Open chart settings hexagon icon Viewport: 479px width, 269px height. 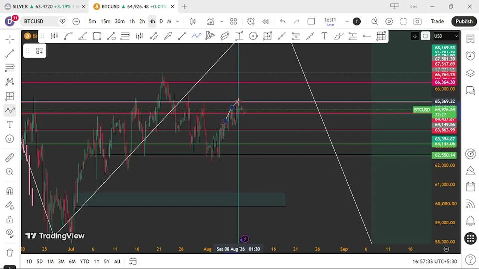[389, 21]
